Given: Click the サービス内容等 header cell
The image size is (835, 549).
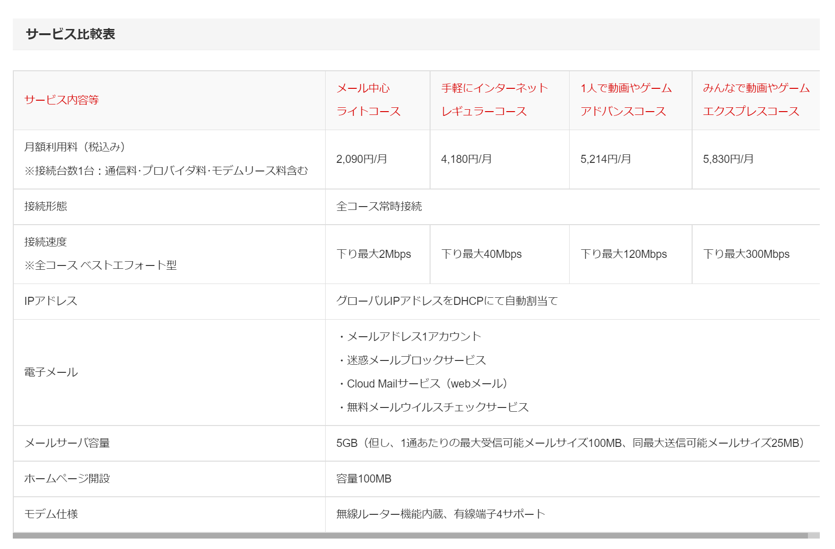Looking at the screenshot, I should tap(62, 100).
